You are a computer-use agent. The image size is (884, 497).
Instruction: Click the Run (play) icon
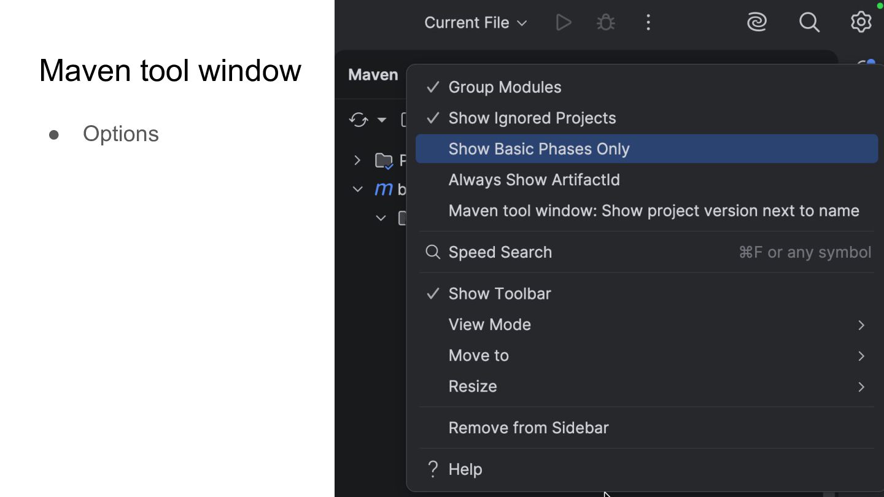[563, 23]
